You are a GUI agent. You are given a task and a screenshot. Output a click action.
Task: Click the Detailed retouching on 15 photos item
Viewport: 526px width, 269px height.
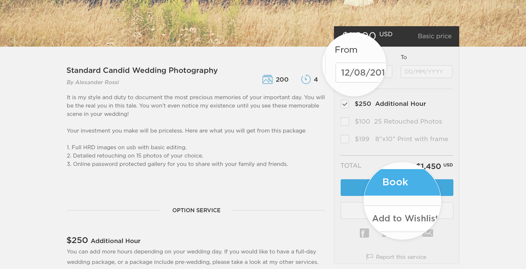tap(135, 156)
